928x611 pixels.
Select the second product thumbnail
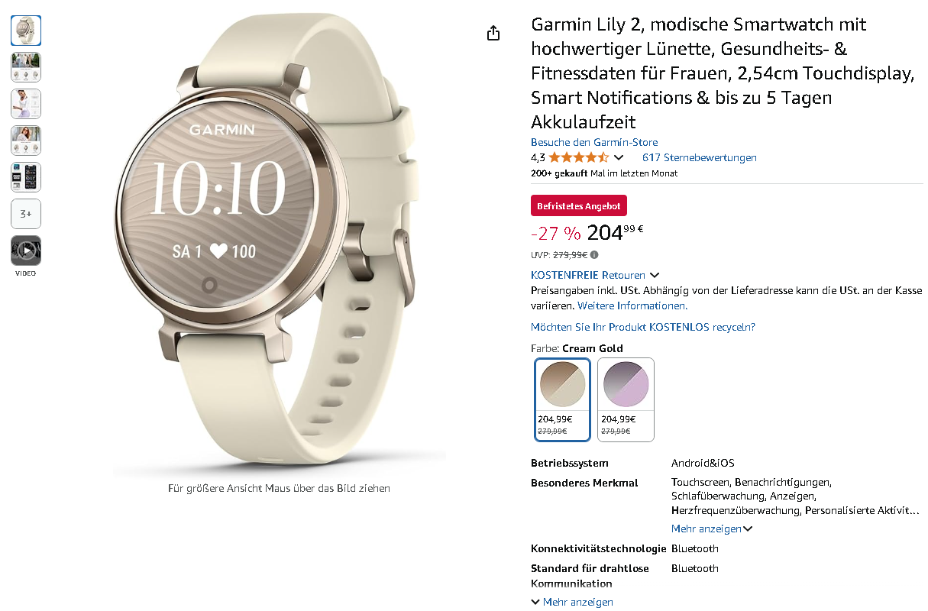pos(26,67)
